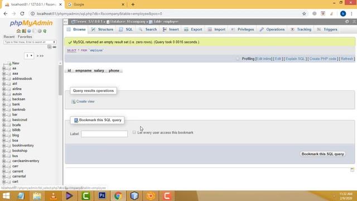Open the Triggers tab
Viewport: 357px width, 201px height.
(x=327, y=30)
